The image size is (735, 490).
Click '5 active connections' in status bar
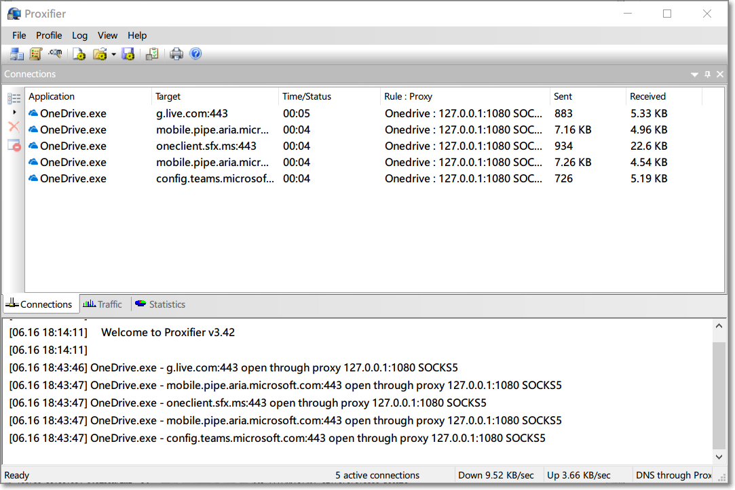377,475
